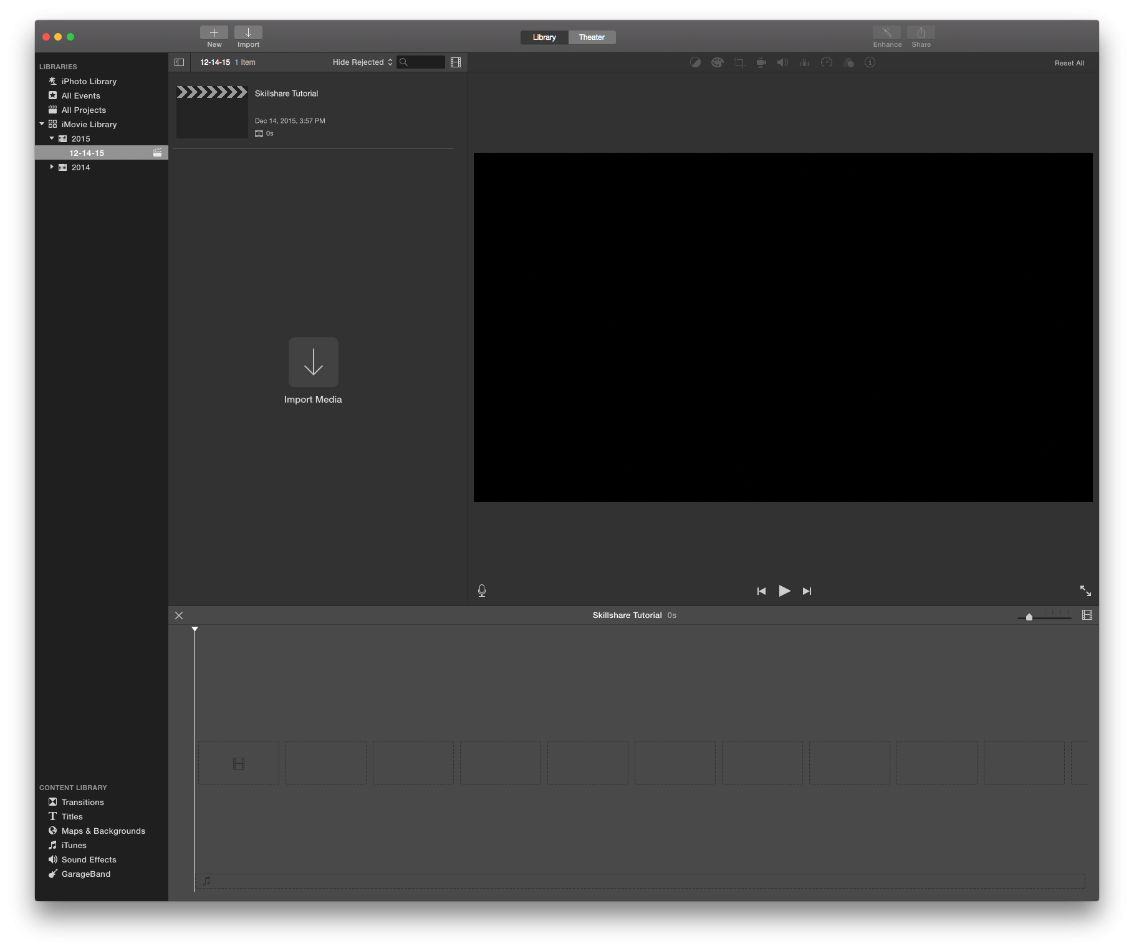
Task: Click the Import Media button
Action: (x=313, y=363)
